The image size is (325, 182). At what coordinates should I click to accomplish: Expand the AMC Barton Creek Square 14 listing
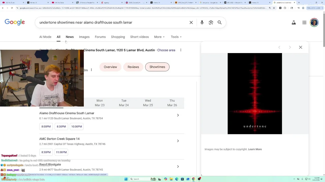(x=178, y=141)
